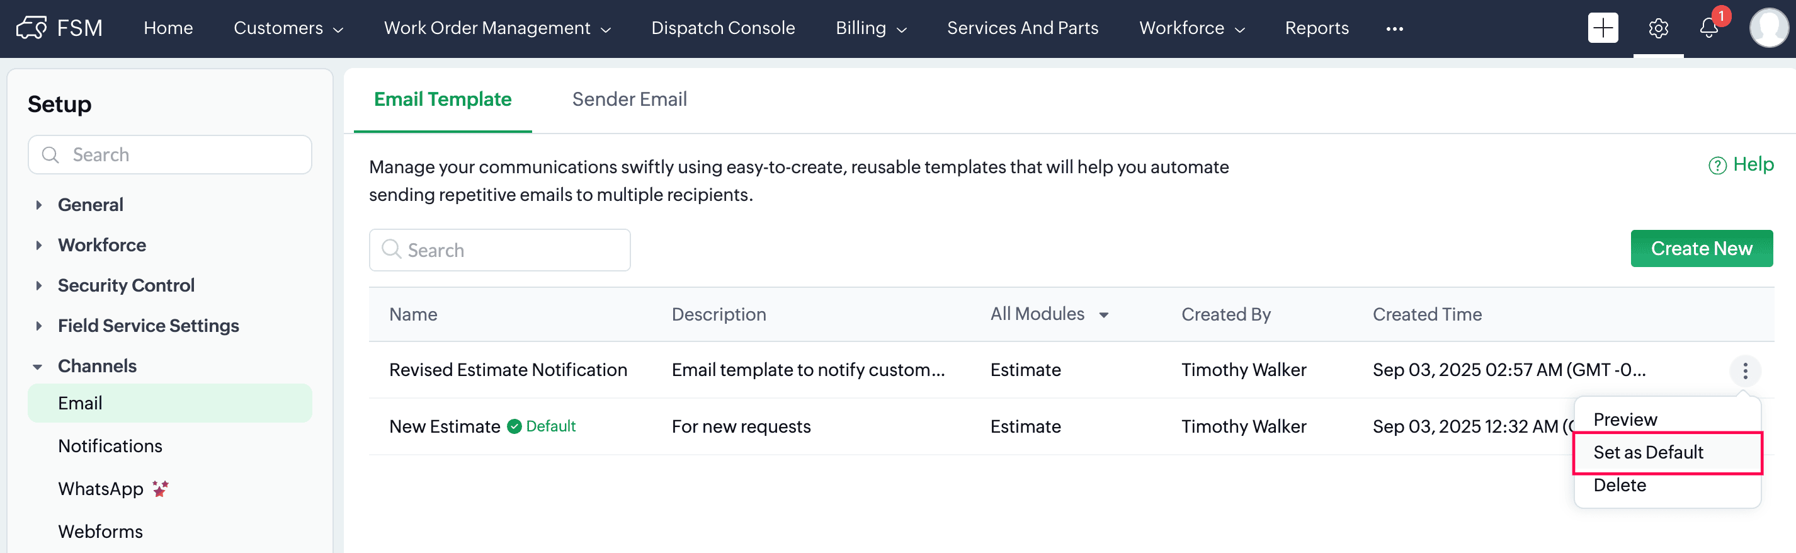The image size is (1796, 553).
Task: Open Notifications under Channels
Action: (x=110, y=447)
